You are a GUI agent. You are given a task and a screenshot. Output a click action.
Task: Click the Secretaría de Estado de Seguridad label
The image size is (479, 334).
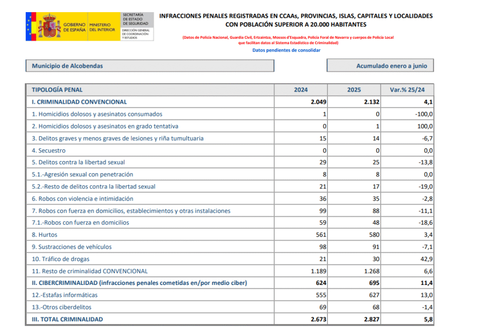pos(136,19)
